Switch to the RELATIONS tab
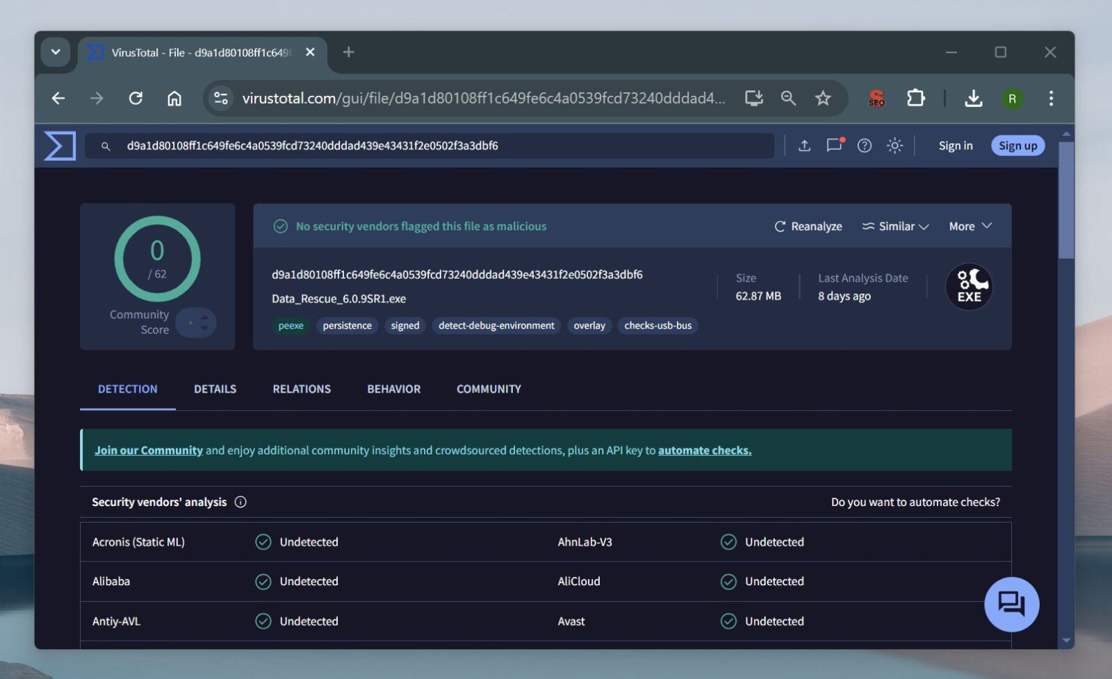 coord(302,389)
